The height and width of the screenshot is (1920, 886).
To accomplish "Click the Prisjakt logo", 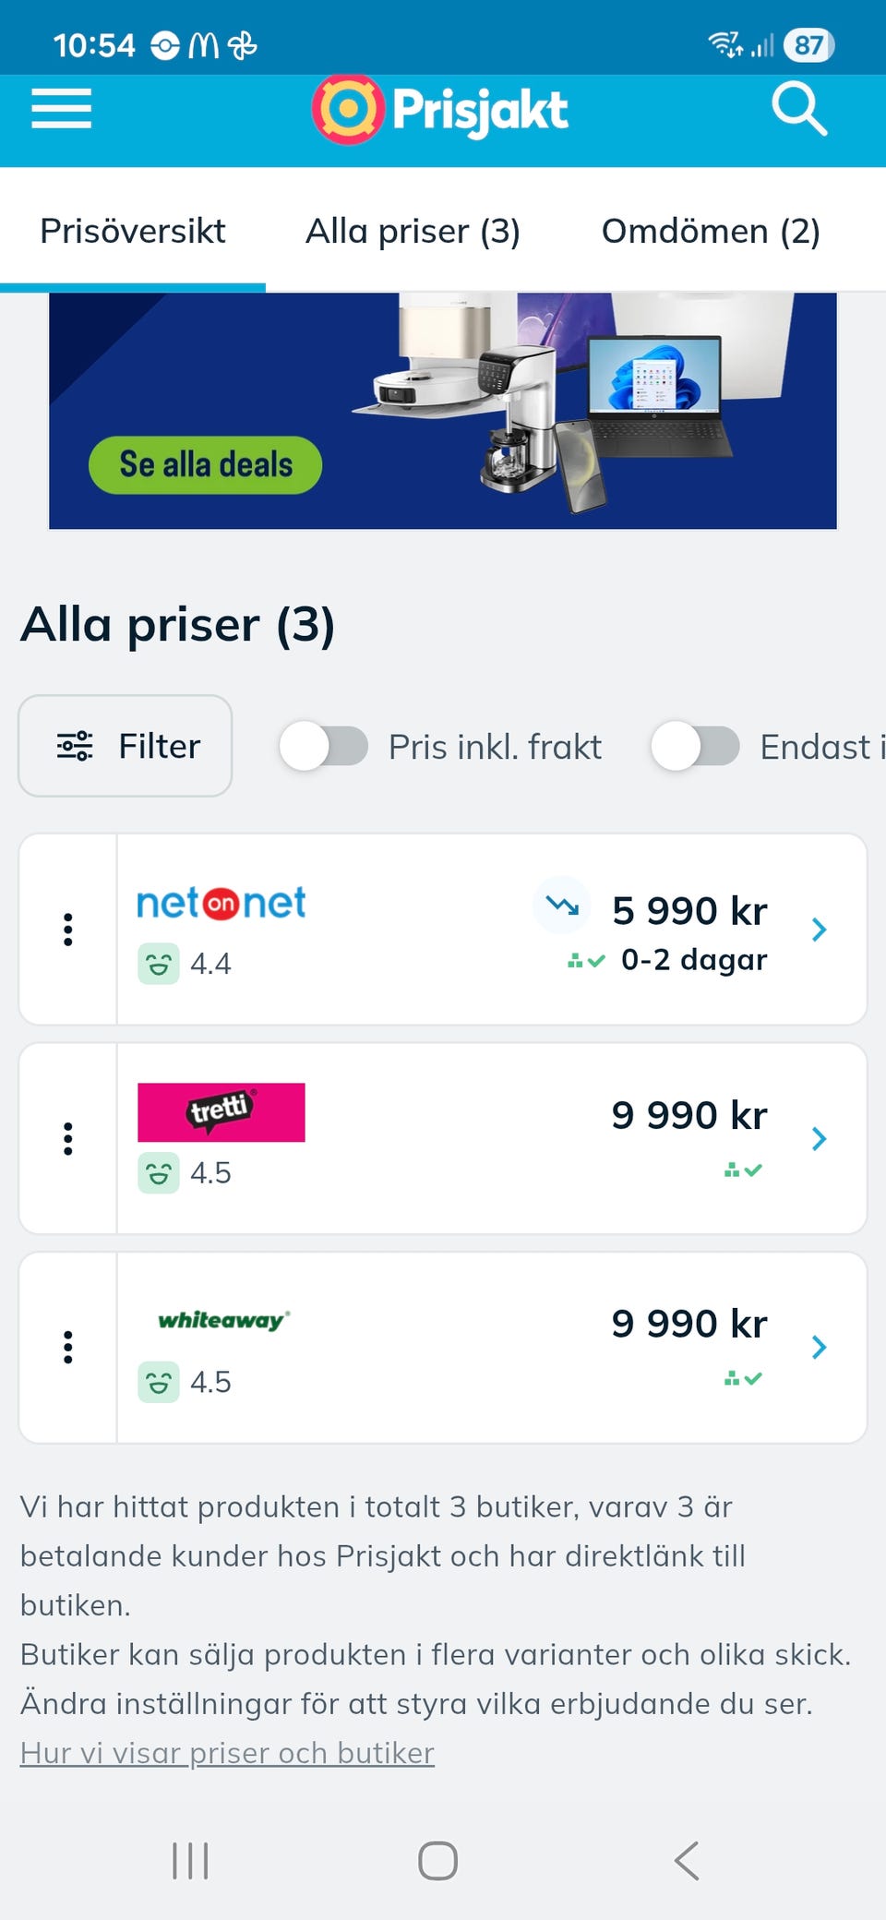I will (439, 110).
